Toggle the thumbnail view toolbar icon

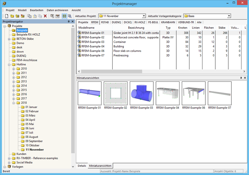point(64,16)
